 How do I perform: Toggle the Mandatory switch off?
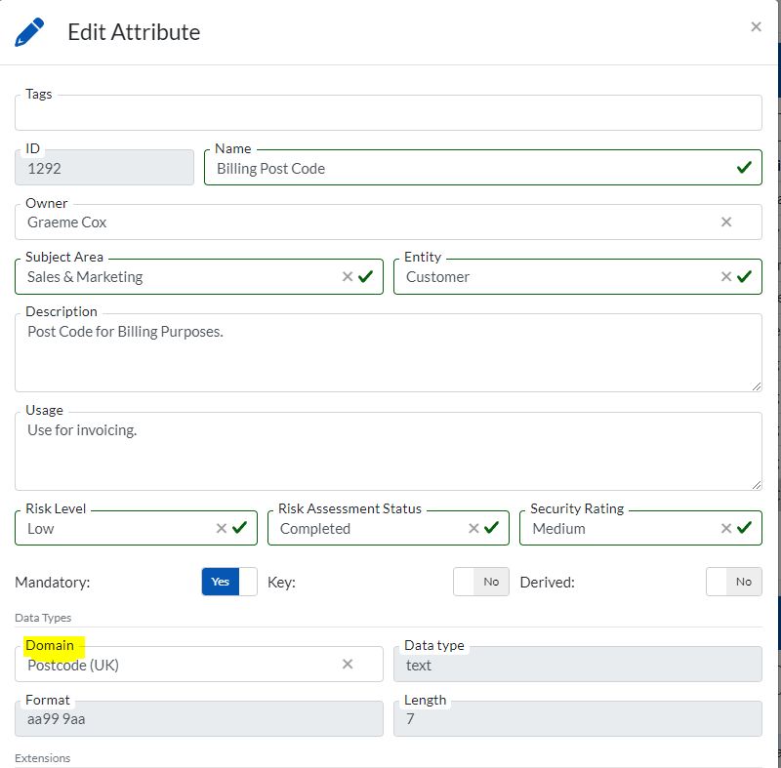[x=229, y=582]
